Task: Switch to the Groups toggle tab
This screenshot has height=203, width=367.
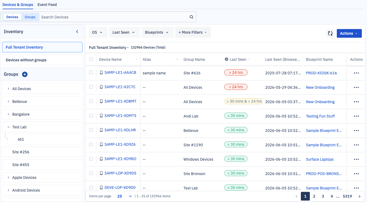Action: coord(30,17)
